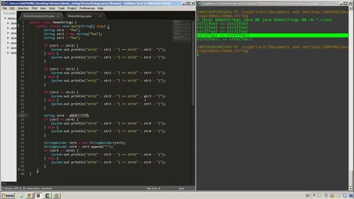
Task: Click the ES language indicator in tray
Action: click(x=308, y=196)
